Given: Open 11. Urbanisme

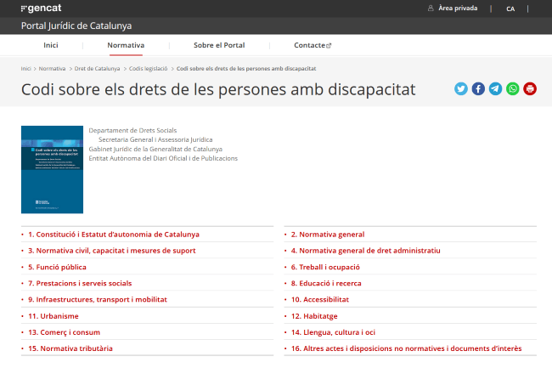Looking at the screenshot, I should point(54,316).
